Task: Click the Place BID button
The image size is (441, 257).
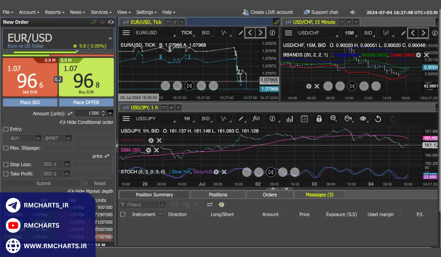Action: pos(30,102)
